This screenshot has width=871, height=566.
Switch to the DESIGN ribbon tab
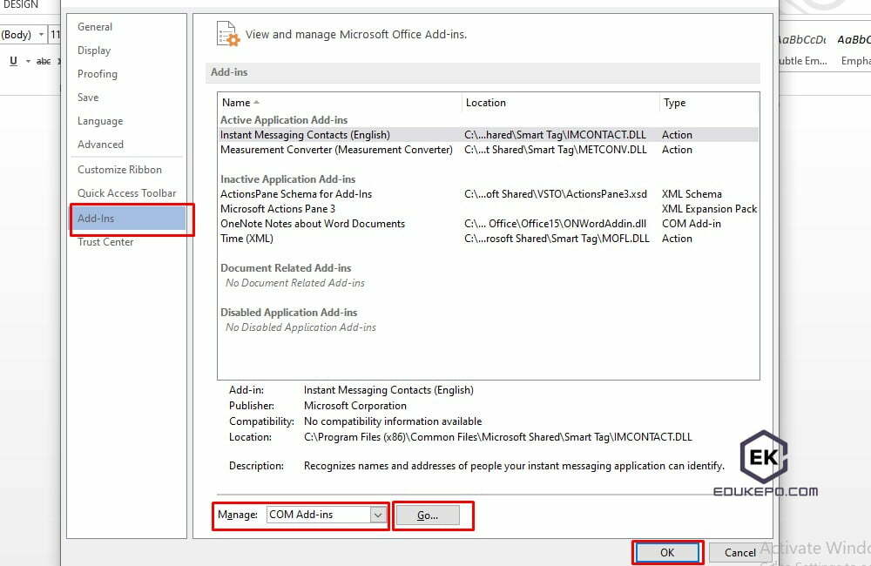click(x=24, y=5)
